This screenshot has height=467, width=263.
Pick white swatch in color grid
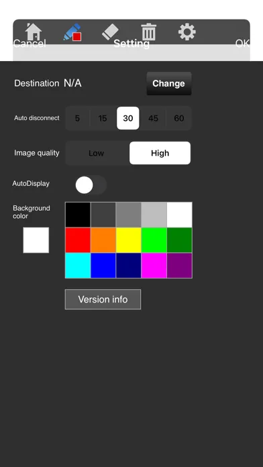pos(179,215)
